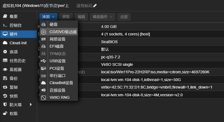The height and width of the screenshot is (122, 224).
Task: Open the 添加 dropdown button
Action: click(49, 17)
